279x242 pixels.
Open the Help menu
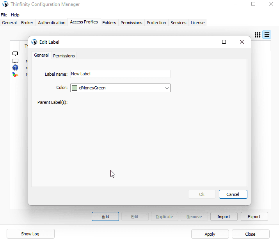[x=15, y=15]
